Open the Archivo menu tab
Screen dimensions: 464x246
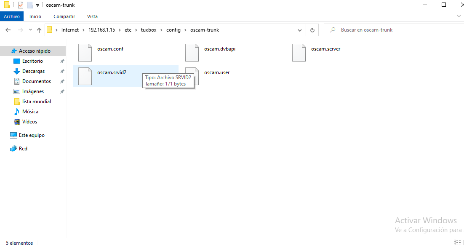tap(12, 16)
